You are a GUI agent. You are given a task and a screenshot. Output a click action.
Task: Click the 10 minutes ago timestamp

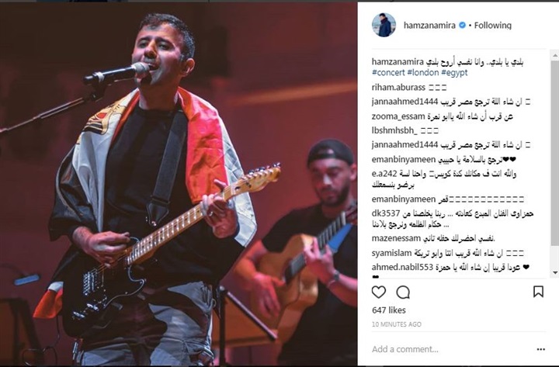(397, 324)
